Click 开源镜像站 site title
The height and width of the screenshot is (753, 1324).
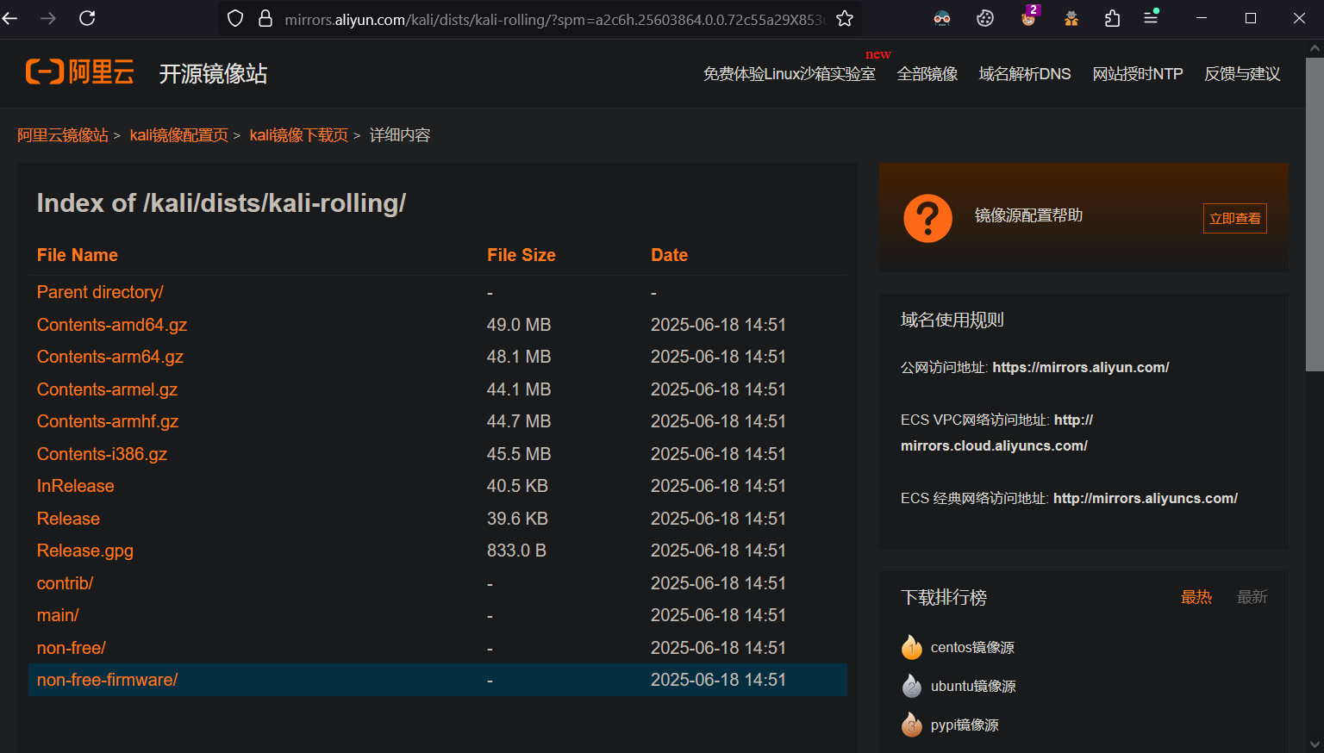tap(213, 74)
